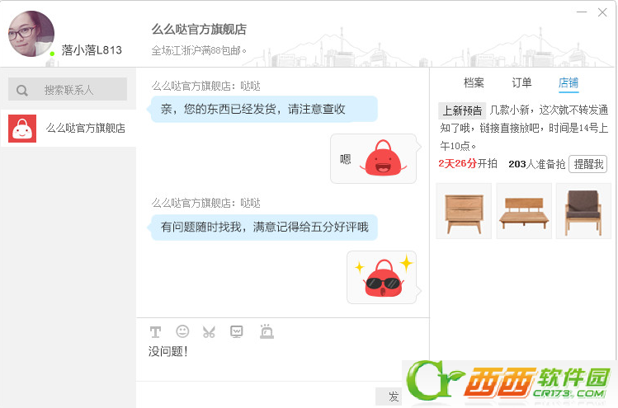Click the red bag store avatar

coord(22,129)
